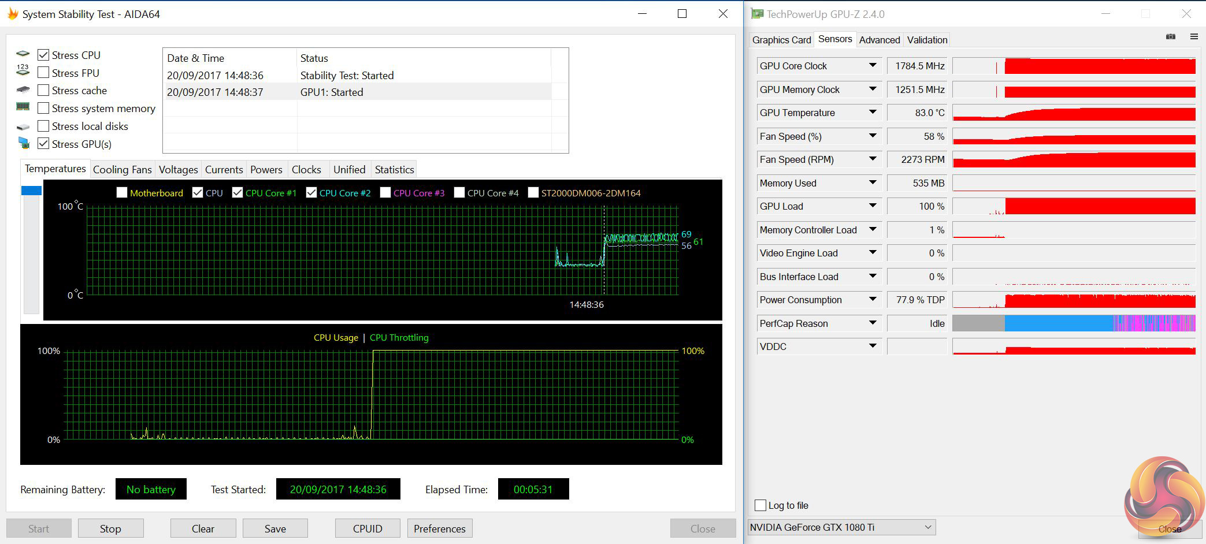Click the monitor icon beside Stress GPU(s)

(24, 143)
